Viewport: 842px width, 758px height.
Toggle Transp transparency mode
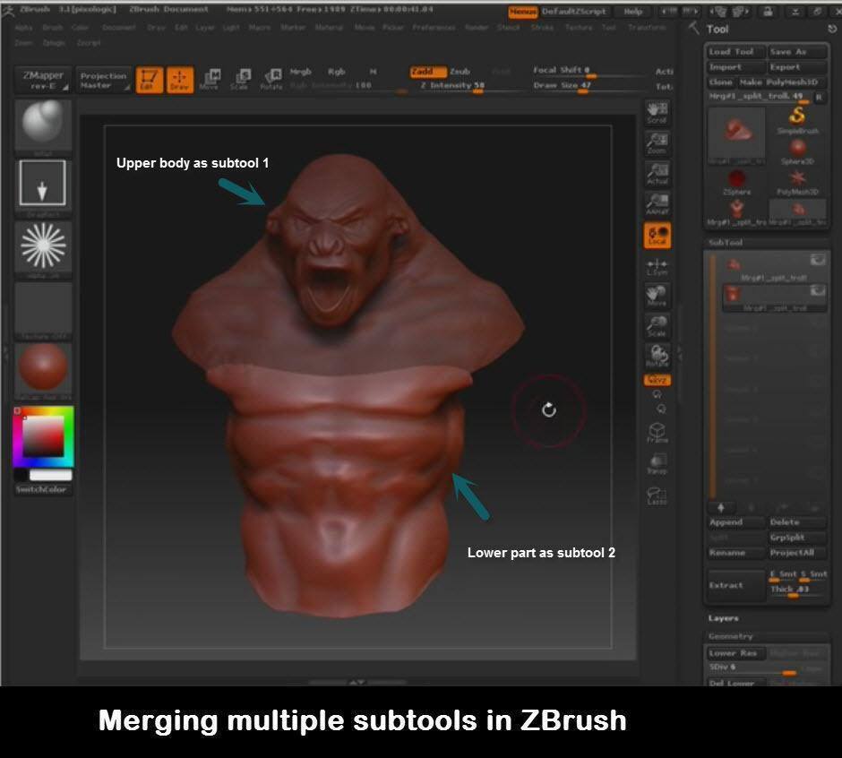pyautogui.click(x=657, y=464)
